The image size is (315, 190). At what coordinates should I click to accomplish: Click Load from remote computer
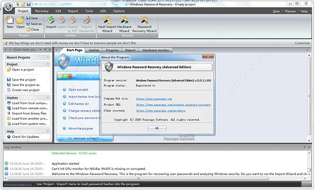tap(28, 108)
